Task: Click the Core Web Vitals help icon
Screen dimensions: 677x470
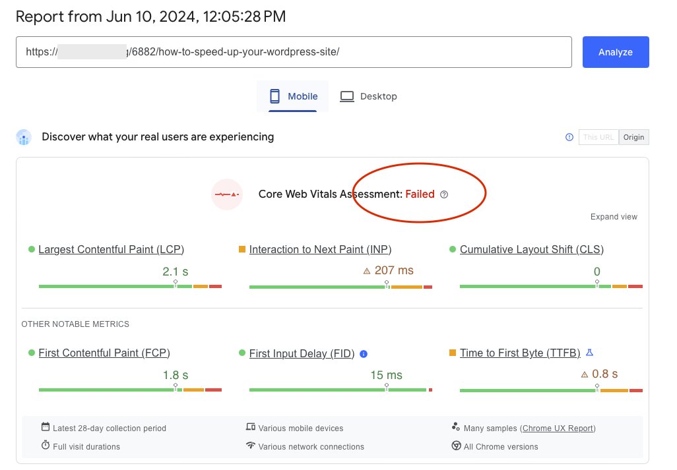Action: pyautogui.click(x=444, y=194)
